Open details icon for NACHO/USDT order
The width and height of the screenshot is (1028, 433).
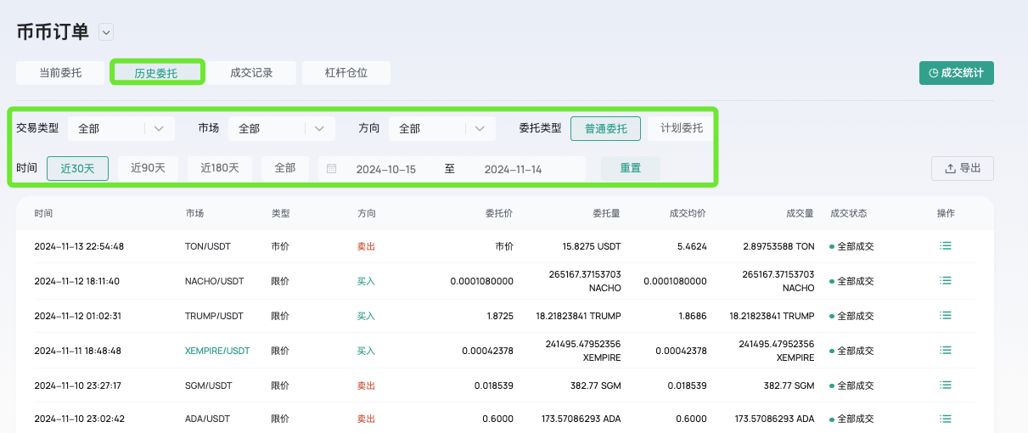(x=945, y=280)
